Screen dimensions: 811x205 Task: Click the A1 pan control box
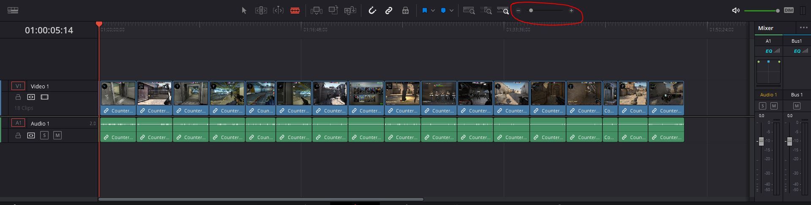coord(768,72)
